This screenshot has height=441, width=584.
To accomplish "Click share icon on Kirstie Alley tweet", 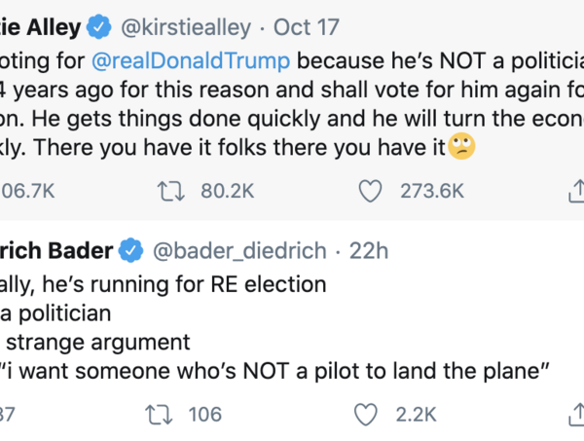I will pos(575,192).
